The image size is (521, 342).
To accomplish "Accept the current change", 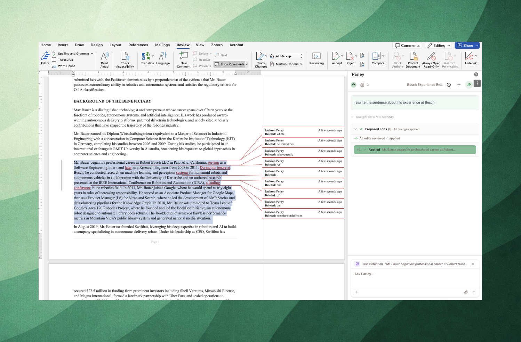I will tap(336, 58).
